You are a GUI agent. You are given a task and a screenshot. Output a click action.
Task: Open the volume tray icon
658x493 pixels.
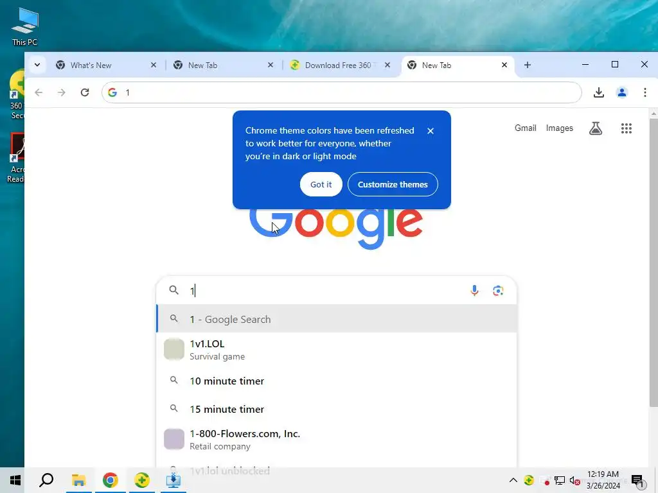tap(574, 480)
